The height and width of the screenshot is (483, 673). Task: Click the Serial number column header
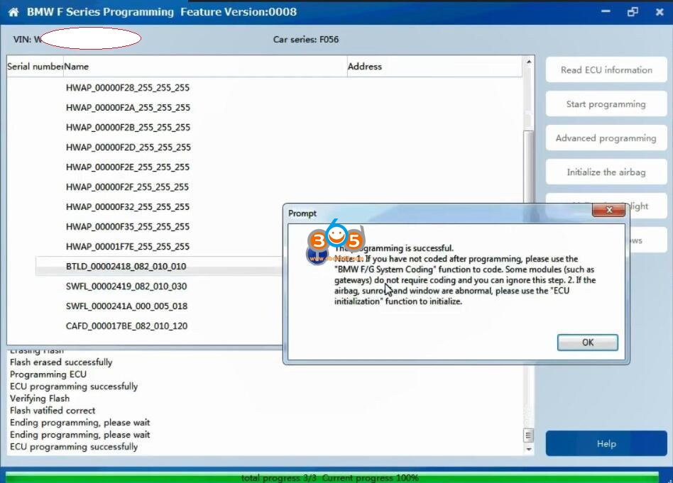pyautogui.click(x=35, y=67)
